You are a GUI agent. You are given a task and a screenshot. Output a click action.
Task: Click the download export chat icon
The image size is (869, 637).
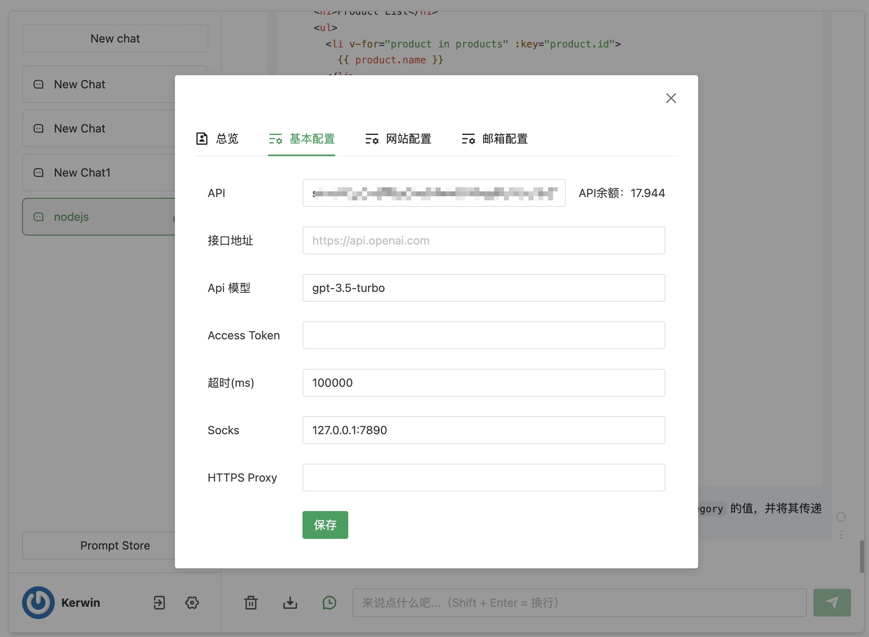(290, 602)
